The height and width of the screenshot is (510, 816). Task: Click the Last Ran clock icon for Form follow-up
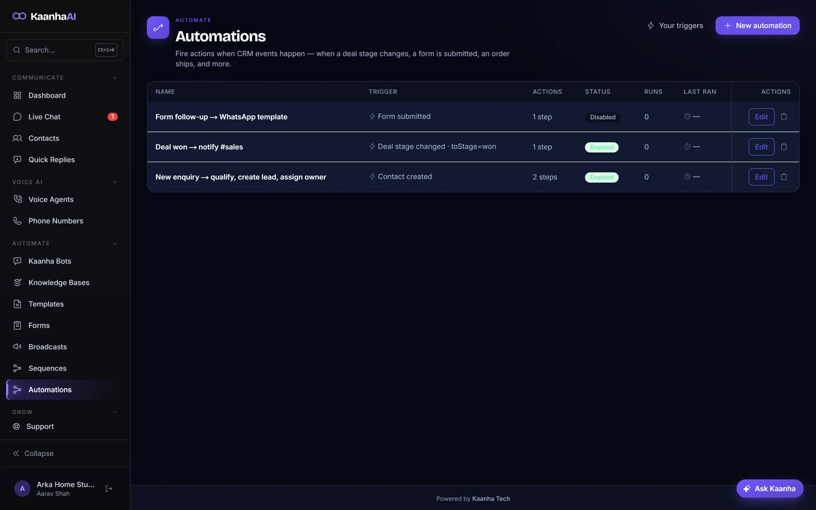[x=687, y=116]
